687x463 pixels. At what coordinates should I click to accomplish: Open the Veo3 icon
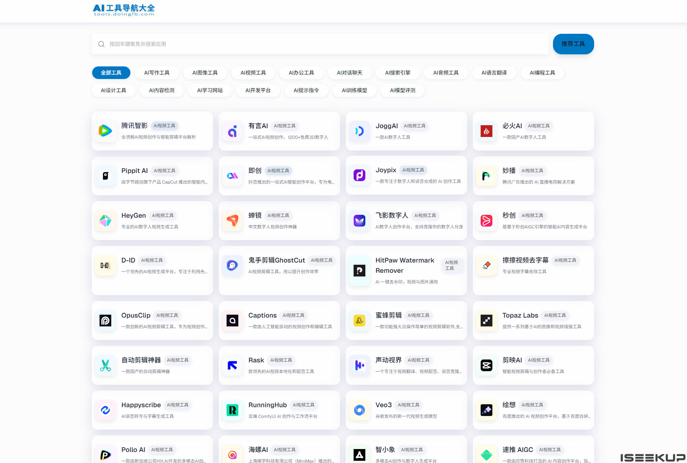pos(359,410)
